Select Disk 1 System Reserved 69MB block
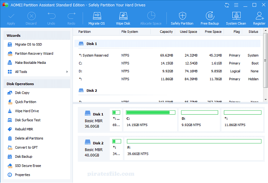The image size is (268, 183). 116,120
